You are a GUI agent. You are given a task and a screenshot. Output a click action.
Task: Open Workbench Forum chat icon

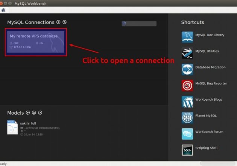point(187,134)
